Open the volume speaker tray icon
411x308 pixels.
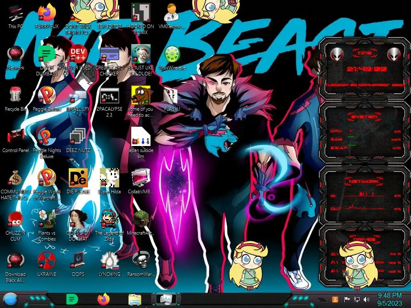[366, 299]
